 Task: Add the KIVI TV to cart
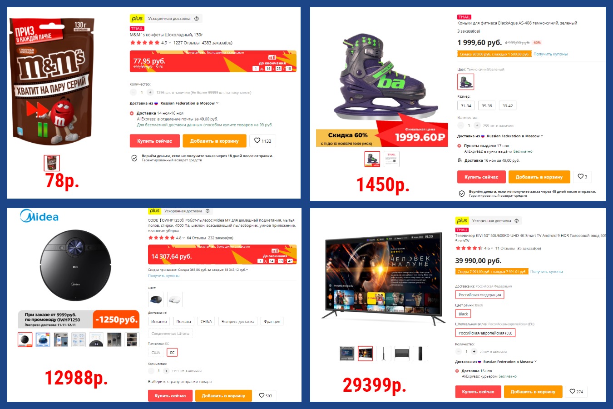pyautogui.click(x=533, y=392)
